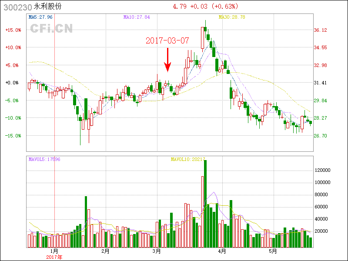Click the 3月 month label on axis
The width and height of the screenshot is (348, 261).
click(157, 251)
